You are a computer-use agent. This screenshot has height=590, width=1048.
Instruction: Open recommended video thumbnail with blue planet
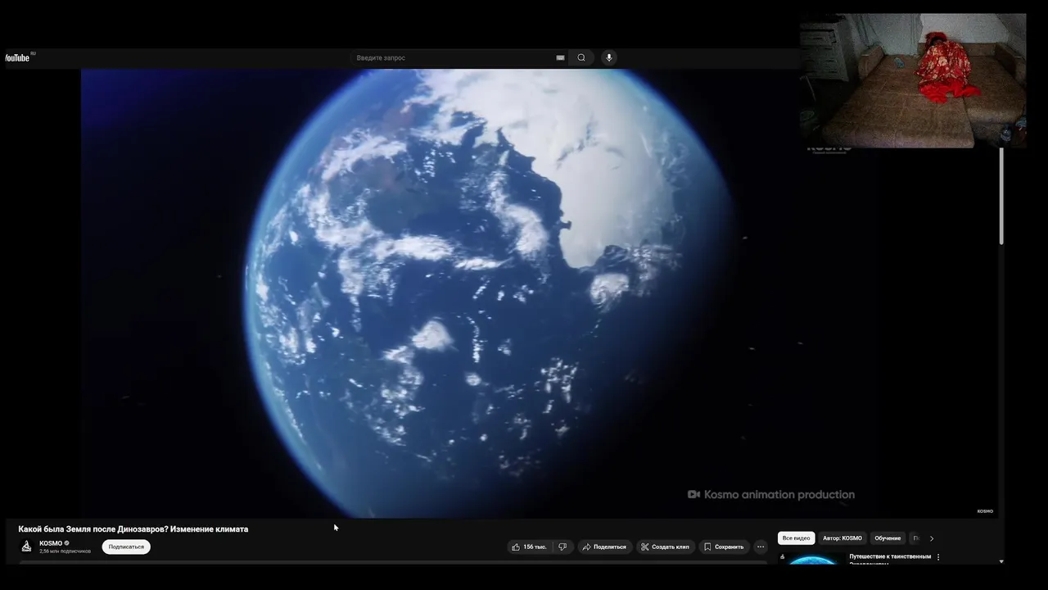[811, 559]
